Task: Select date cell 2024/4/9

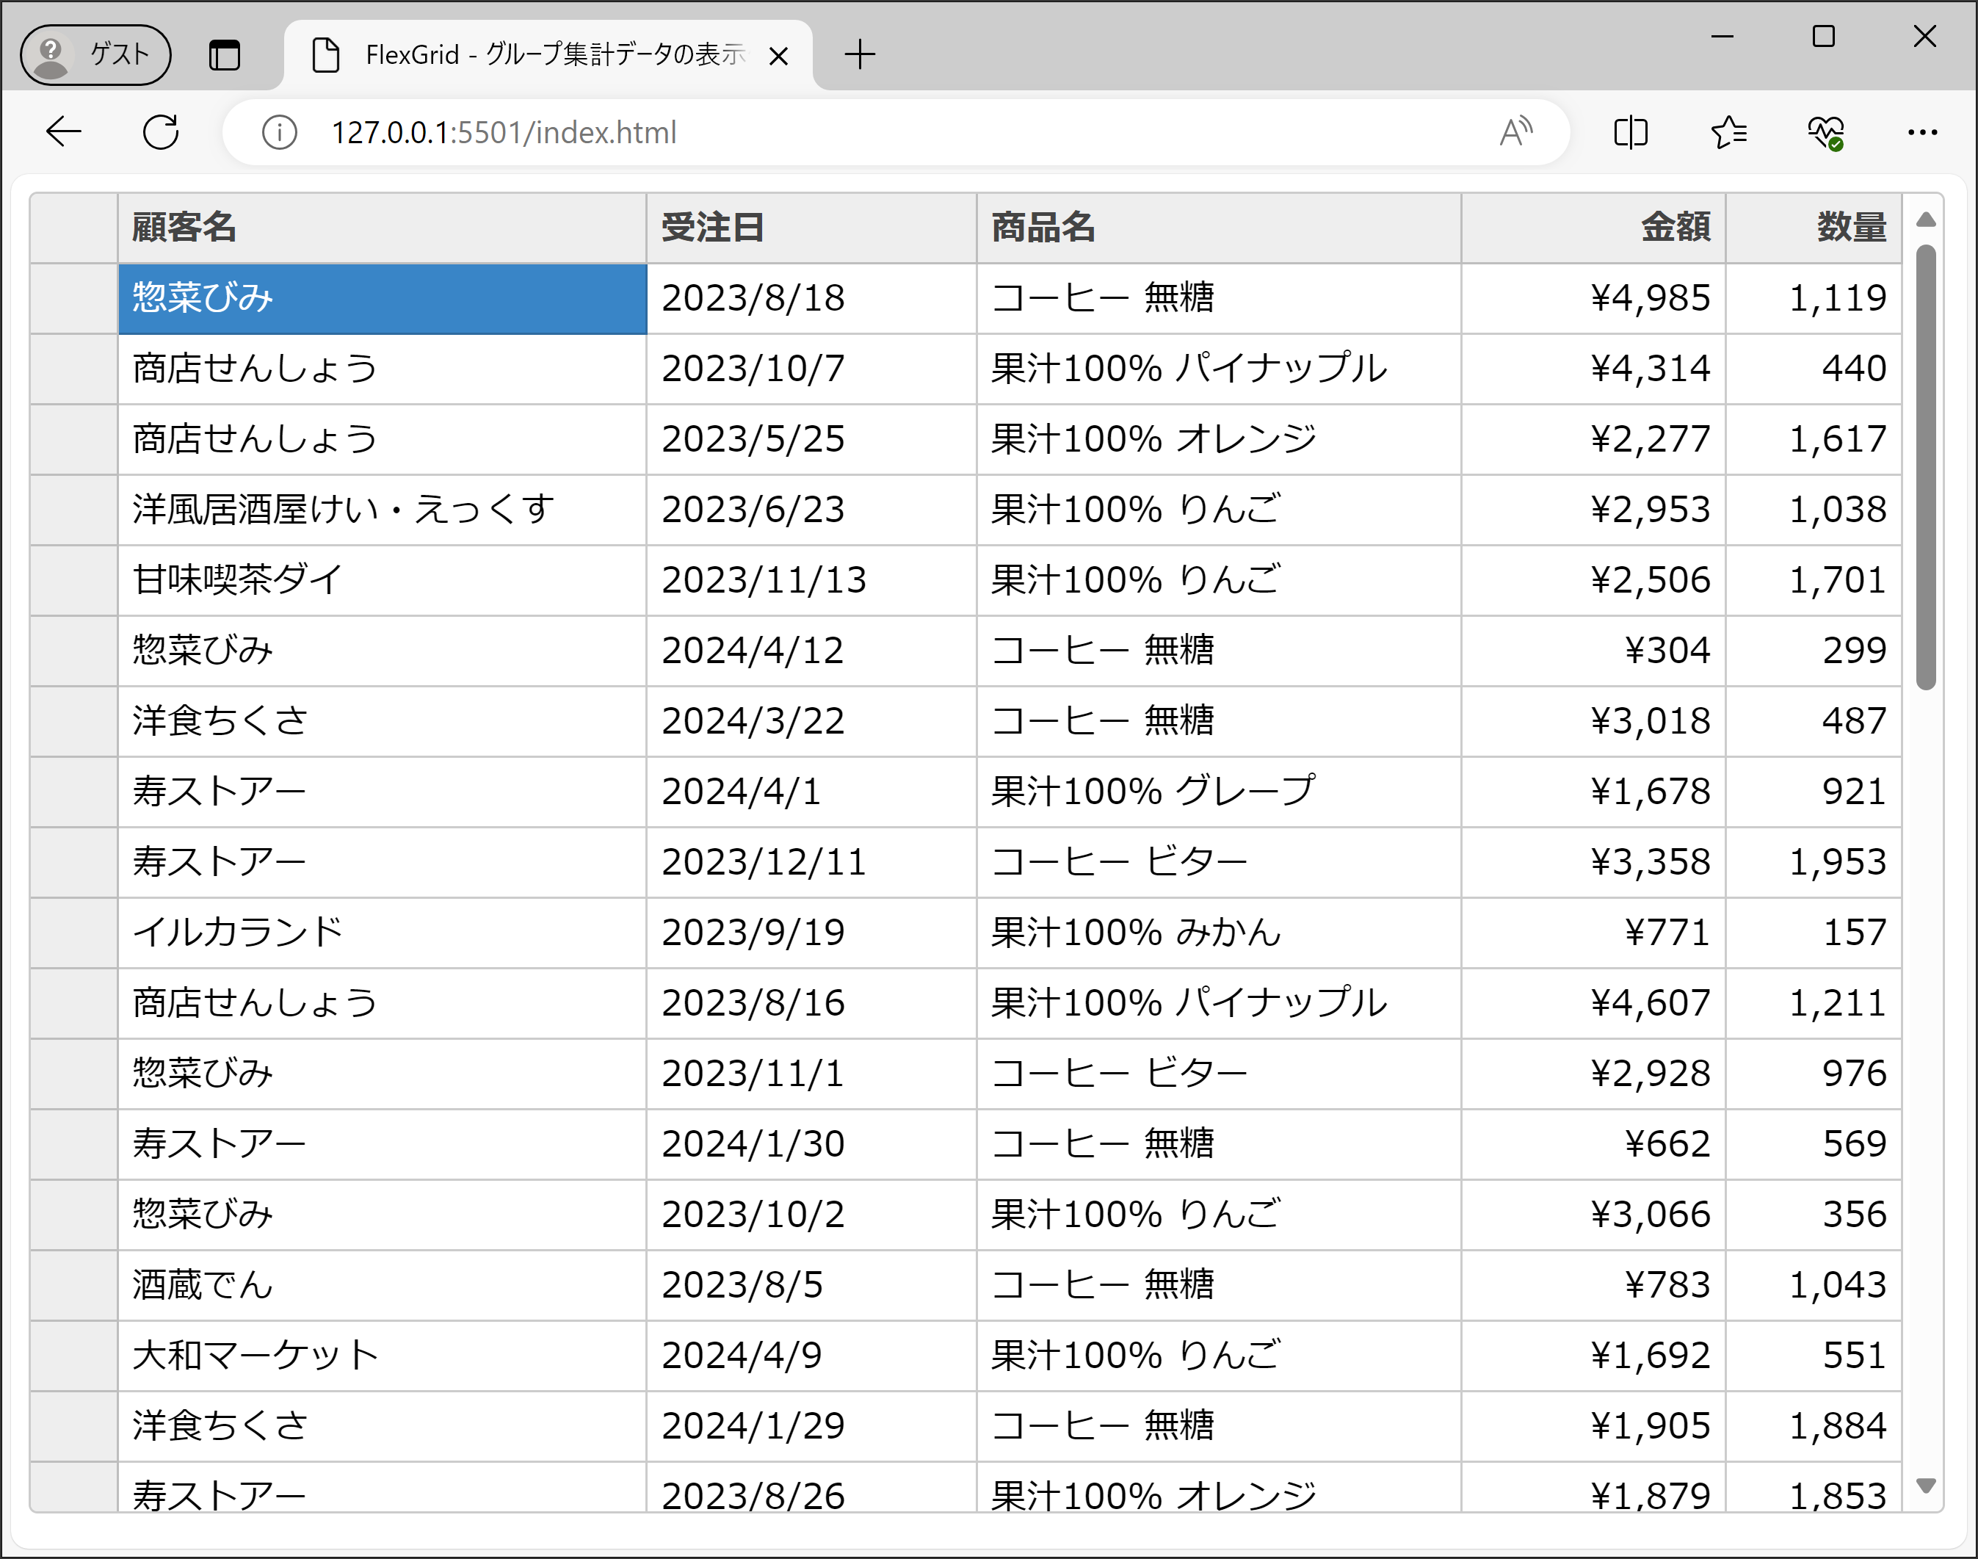Action: pyautogui.click(x=811, y=1356)
